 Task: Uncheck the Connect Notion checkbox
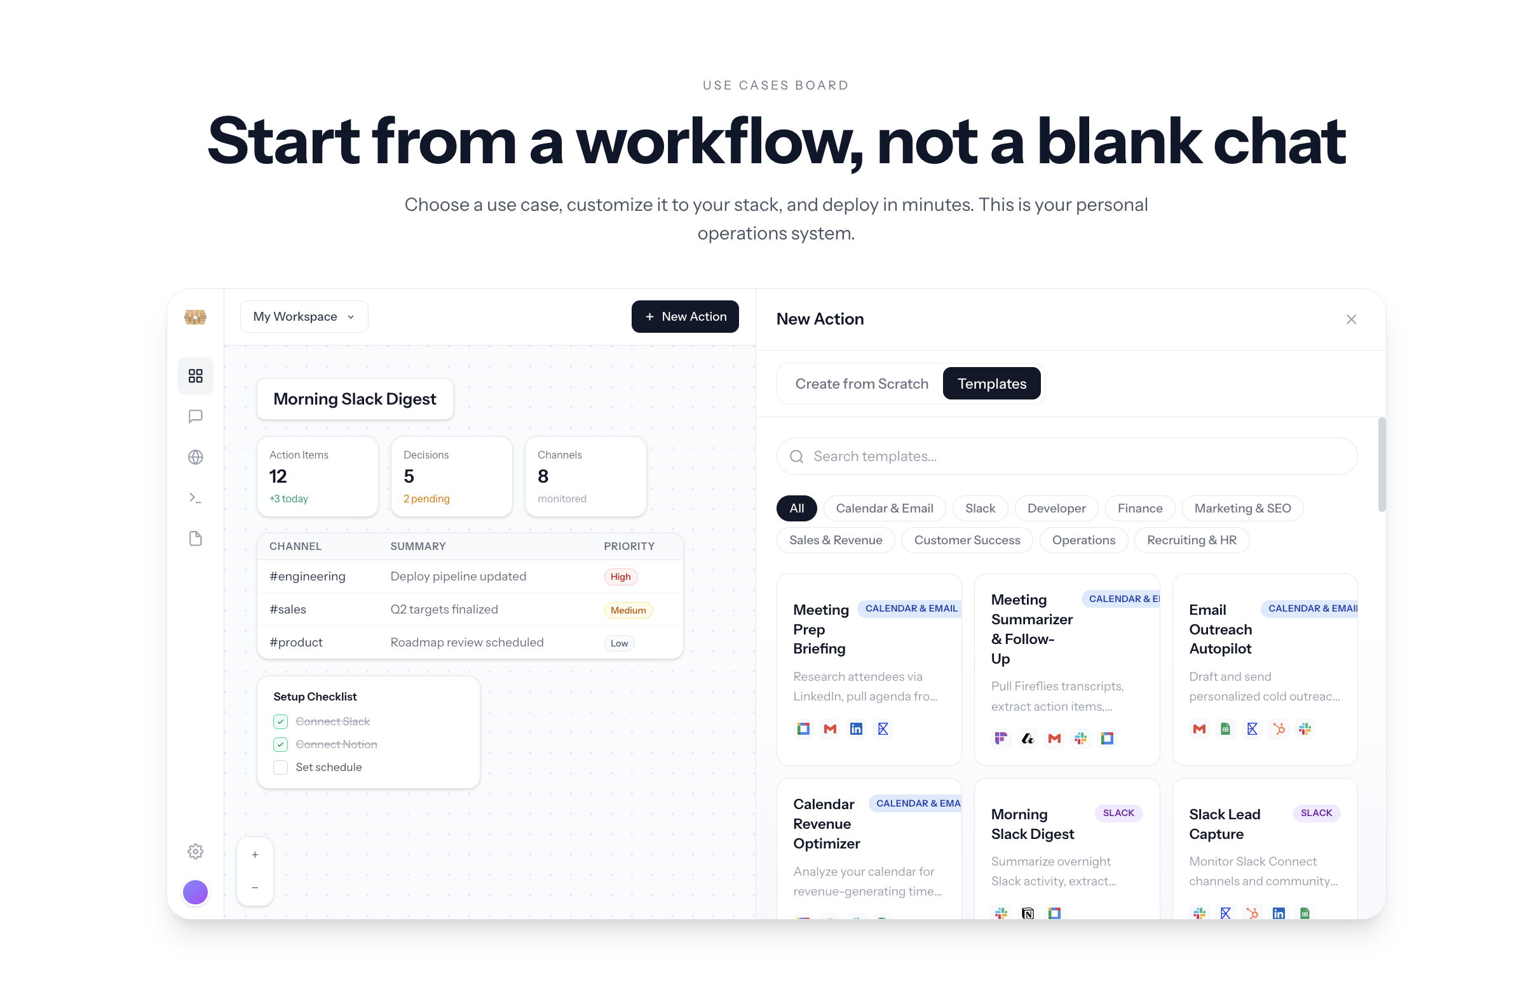point(280,744)
